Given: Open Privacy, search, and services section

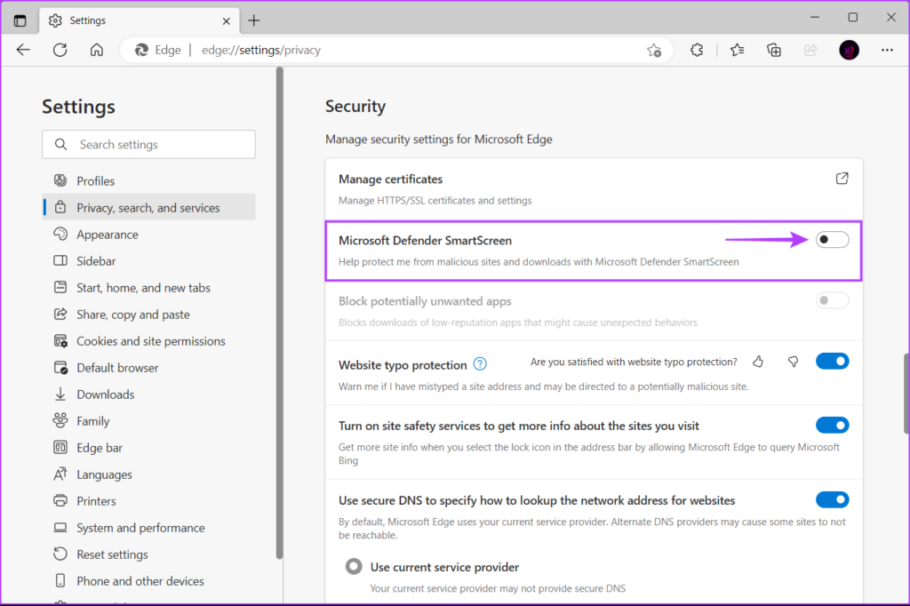Looking at the screenshot, I should click(149, 207).
